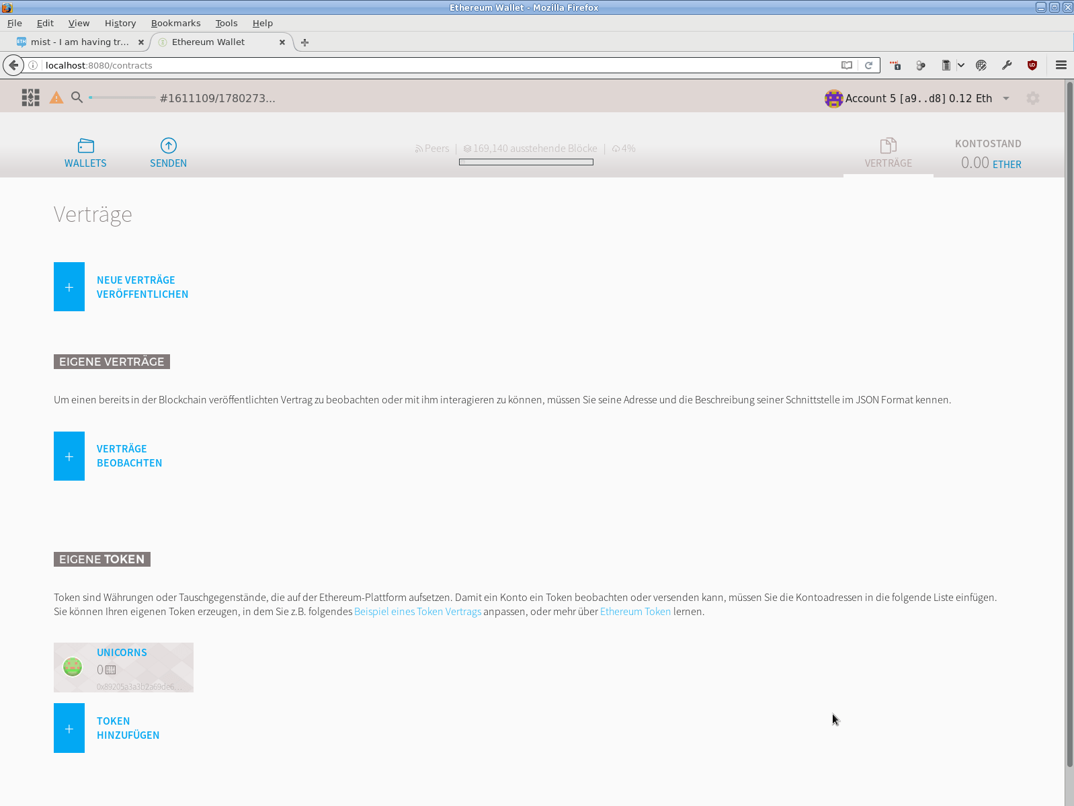Click the Firefox title bar app icon
Viewport: 1074px width, 806px height.
(x=7, y=7)
